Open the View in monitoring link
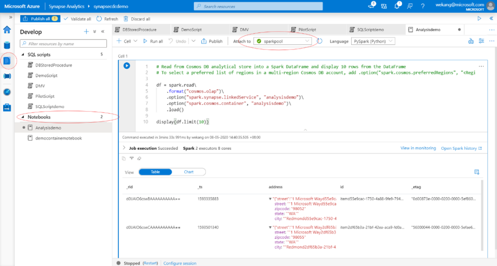Image resolution: width=497 pixels, height=266 pixels. pyautogui.click(x=418, y=148)
